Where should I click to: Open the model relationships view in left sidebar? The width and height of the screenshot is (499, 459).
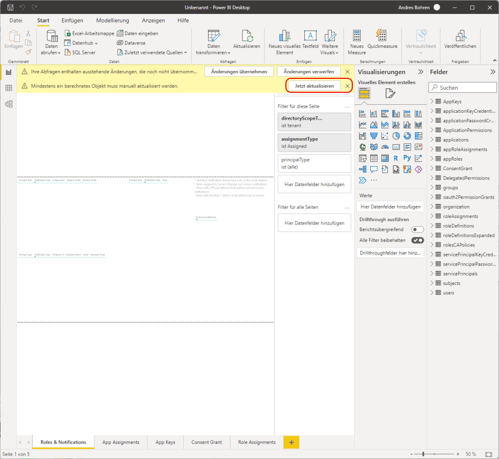(8, 104)
